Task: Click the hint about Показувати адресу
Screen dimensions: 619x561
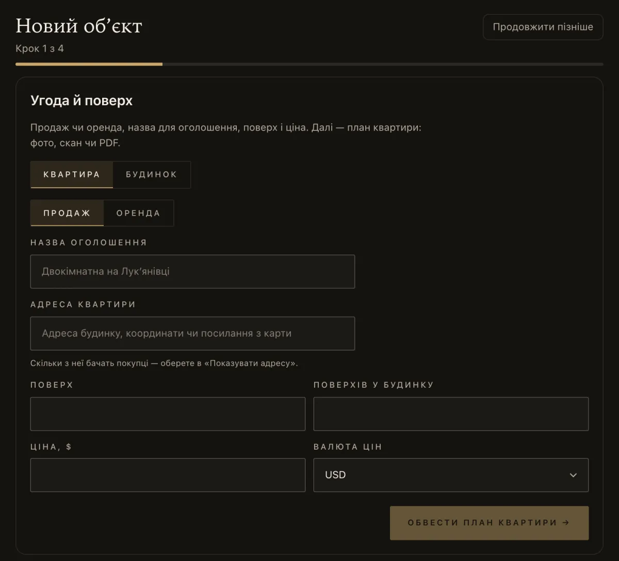Action: 164,363
